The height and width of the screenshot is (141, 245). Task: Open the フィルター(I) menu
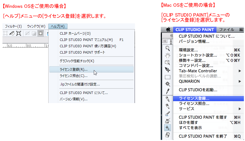click(x=13, y=26)
